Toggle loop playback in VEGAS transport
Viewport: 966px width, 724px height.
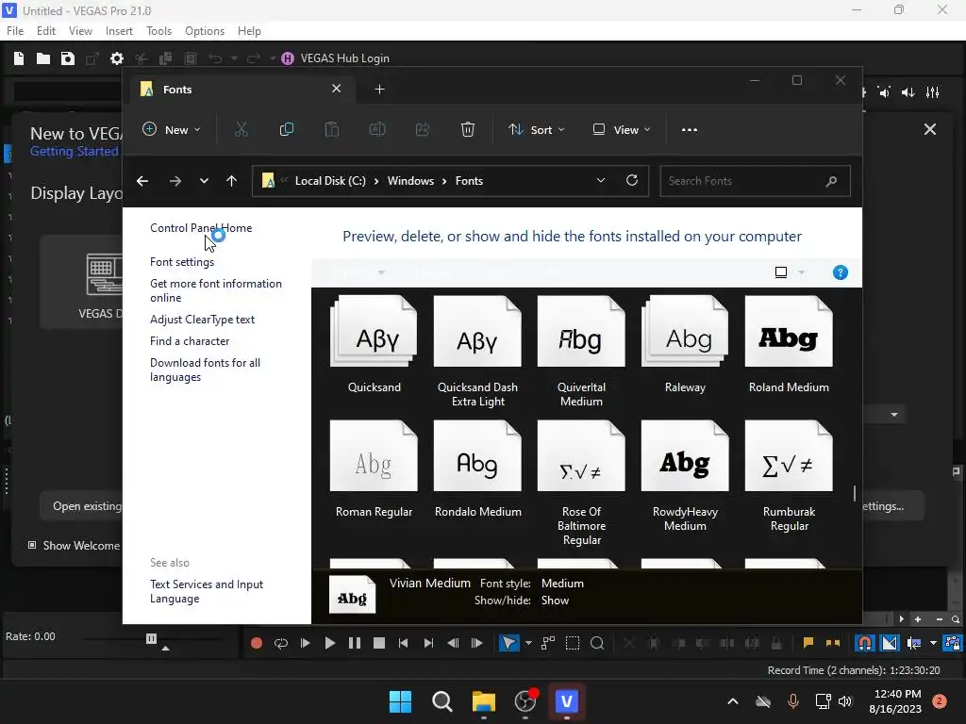coord(281,643)
